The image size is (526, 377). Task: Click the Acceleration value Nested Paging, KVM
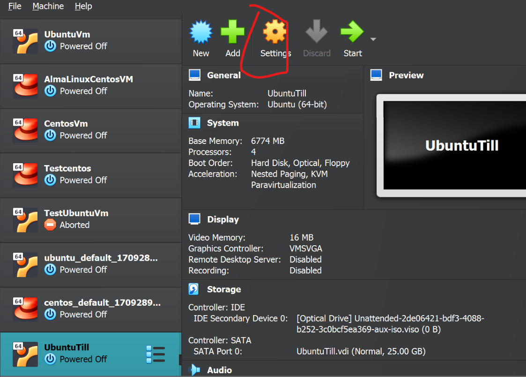(289, 174)
